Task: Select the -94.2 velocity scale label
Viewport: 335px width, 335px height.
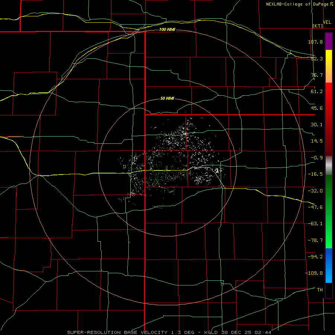Action: point(315,256)
